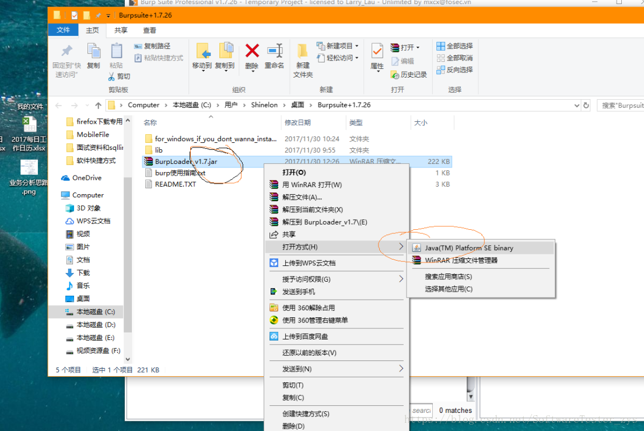Click Select All (全部选择) in ribbon

point(454,46)
